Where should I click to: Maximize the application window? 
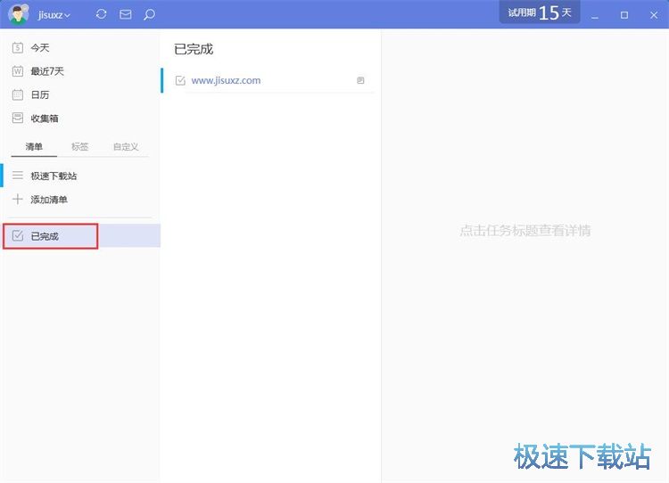coord(624,15)
